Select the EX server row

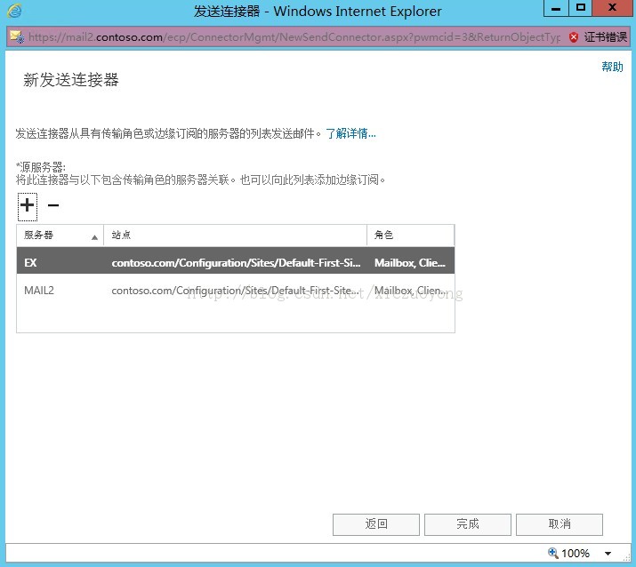tap(235, 263)
